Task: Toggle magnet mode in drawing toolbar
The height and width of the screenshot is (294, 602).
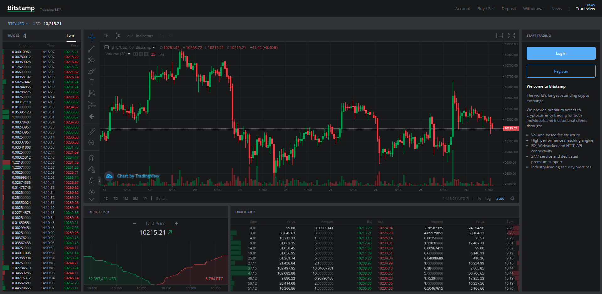Action: pos(92,158)
